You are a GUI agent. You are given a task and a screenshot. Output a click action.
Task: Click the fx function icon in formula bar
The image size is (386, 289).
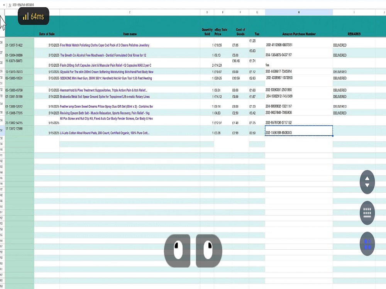(10, 5)
